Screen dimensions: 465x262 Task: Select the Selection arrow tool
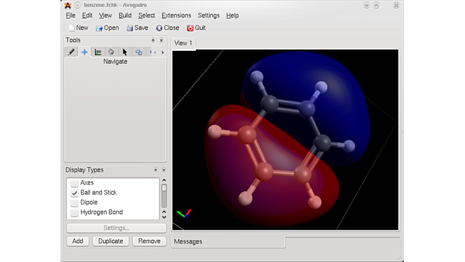125,52
